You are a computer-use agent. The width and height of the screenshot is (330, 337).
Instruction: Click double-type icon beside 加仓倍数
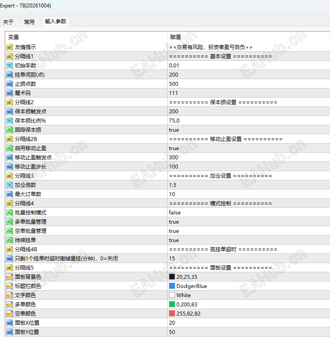10,185
